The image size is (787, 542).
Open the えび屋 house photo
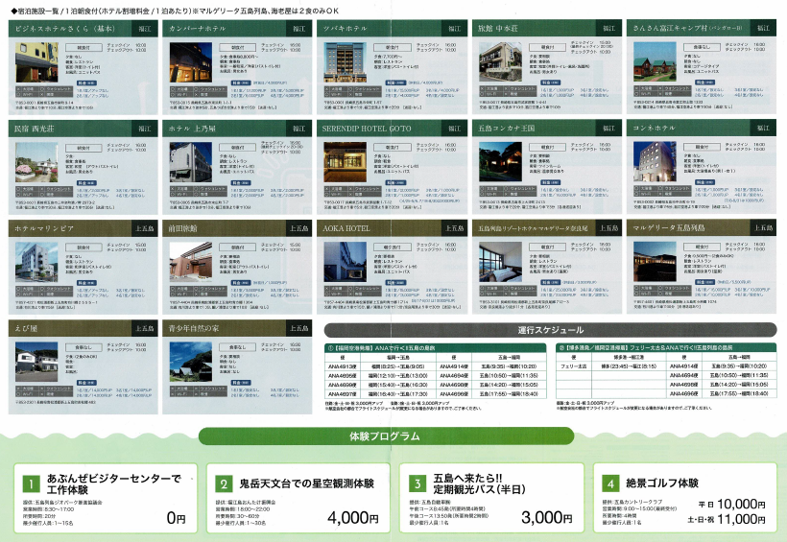tap(36, 362)
